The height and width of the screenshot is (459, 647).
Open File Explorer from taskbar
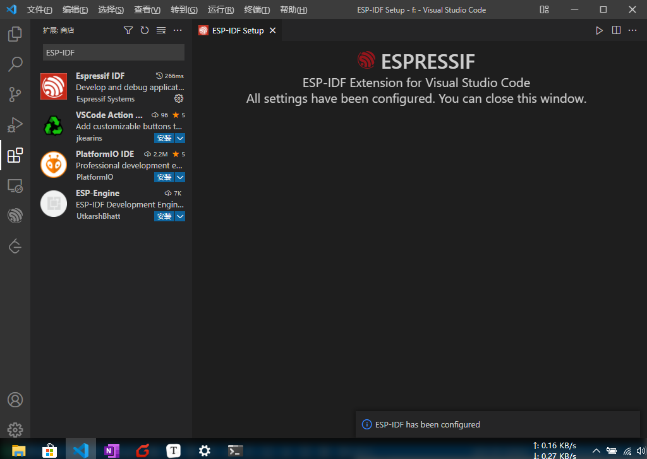[18, 451]
